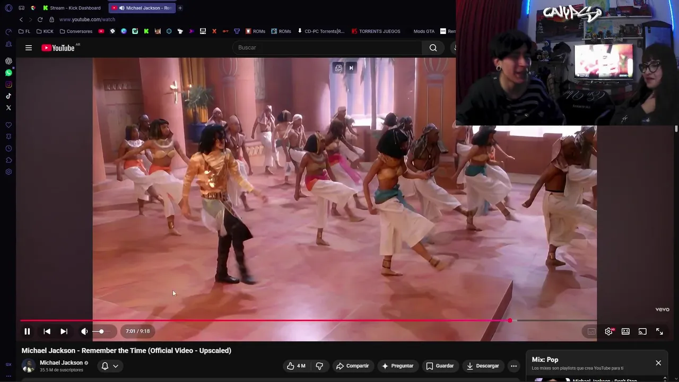Click the Descargar download button
The height and width of the screenshot is (382, 679).
[483, 366]
